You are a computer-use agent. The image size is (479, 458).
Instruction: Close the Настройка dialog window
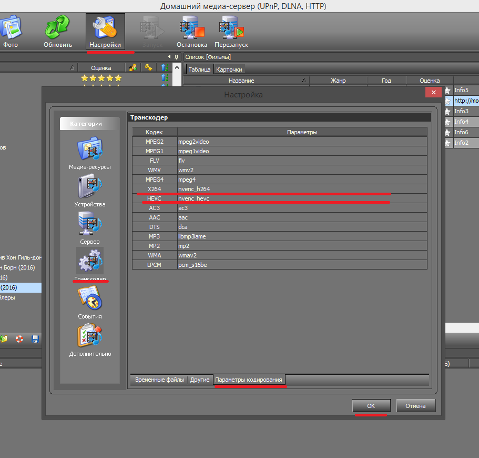tap(434, 92)
